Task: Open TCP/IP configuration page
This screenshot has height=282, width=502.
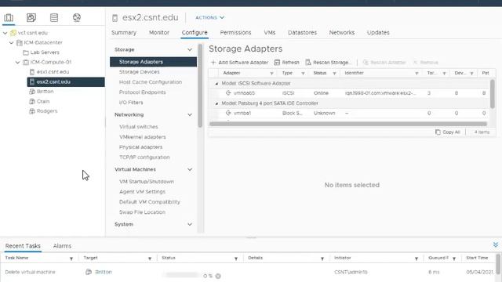Action: [x=144, y=157]
